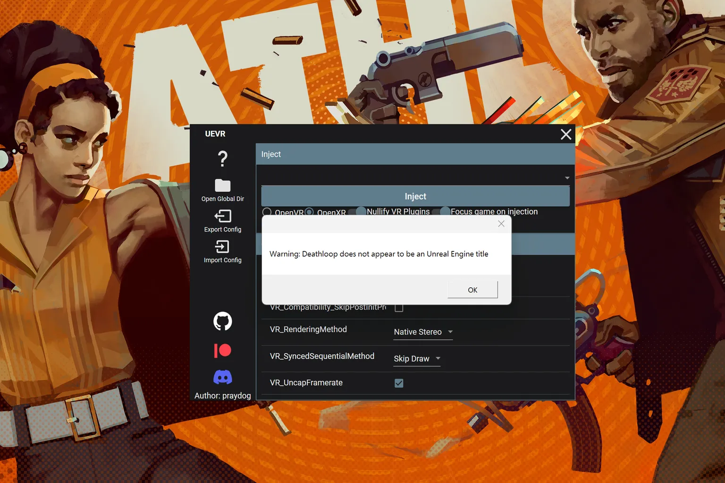Screen dimensions: 725x483
Task: Click the Author: praydog text
Action: pos(223,396)
